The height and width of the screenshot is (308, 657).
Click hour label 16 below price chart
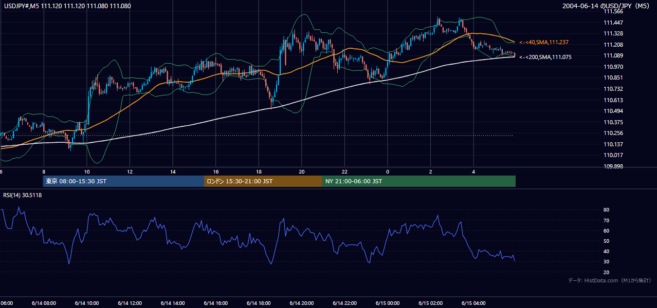click(216, 172)
